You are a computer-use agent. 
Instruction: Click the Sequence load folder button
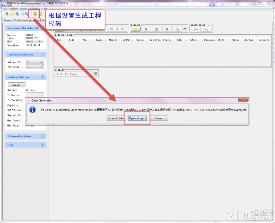[x=136, y=29]
